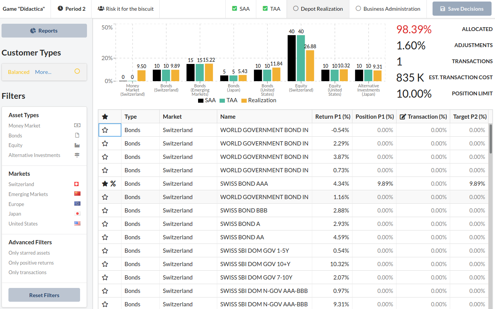This screenshot has height=309, width=495.
Task: Star the SWISS BOND BBB row
Action: tap(105, 211)
